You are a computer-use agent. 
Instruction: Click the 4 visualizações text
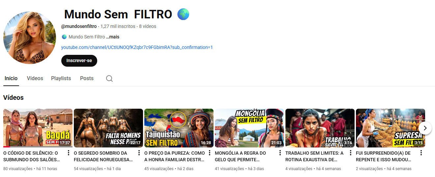click(x=299, y=169)
